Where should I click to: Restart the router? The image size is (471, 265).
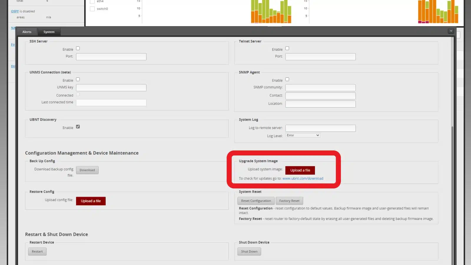tap(37, 251)
